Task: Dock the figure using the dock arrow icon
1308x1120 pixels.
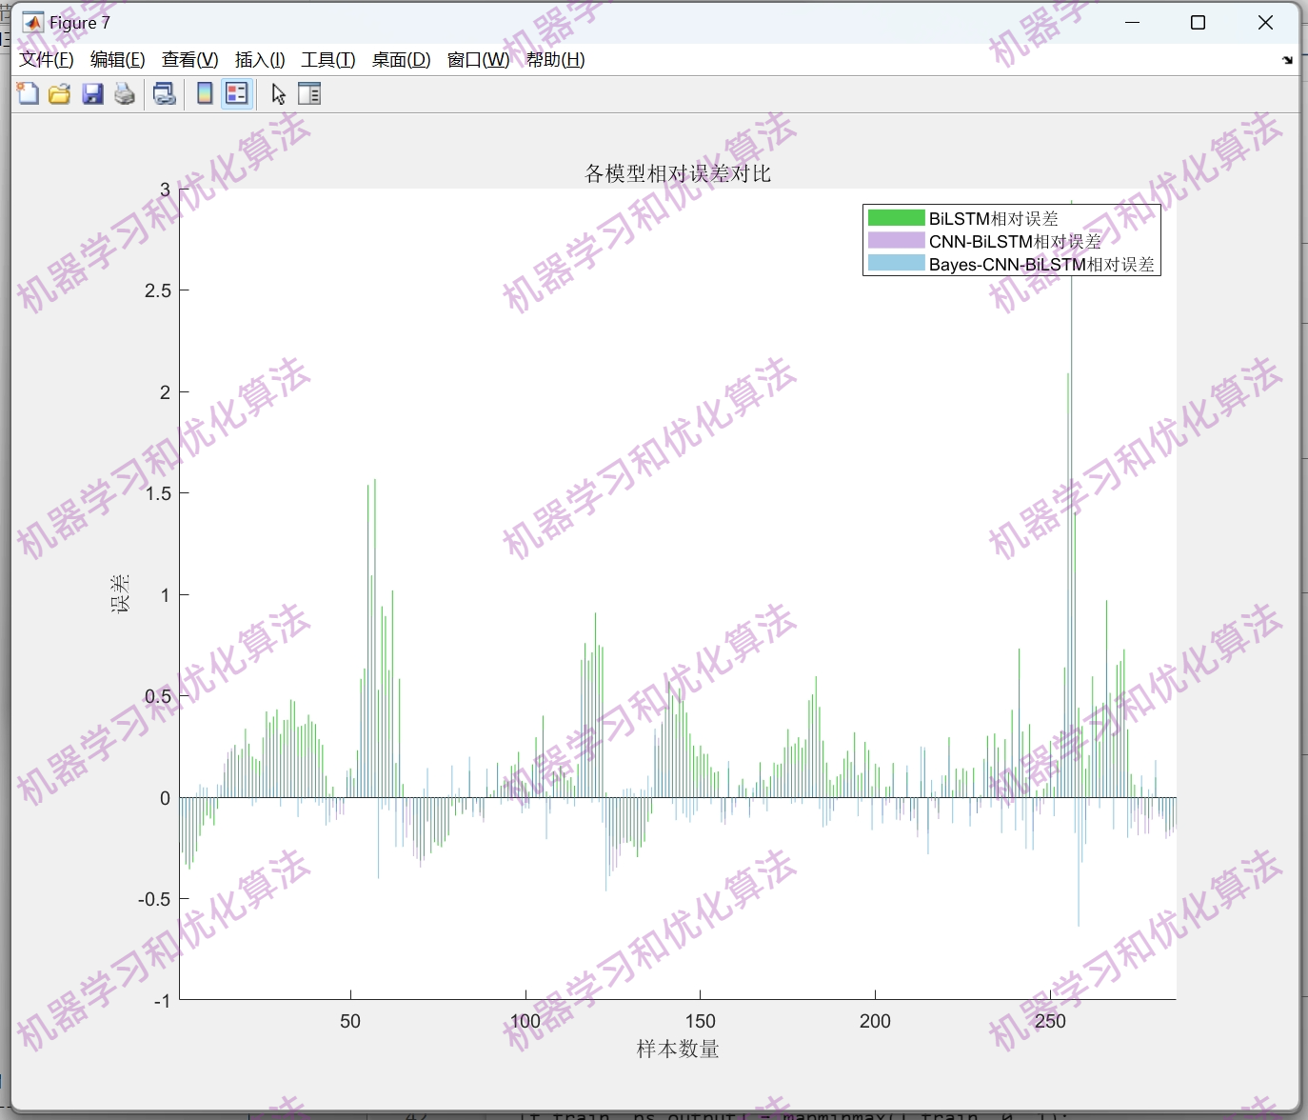Action: pyautogui.click(x=1288, y=59)
